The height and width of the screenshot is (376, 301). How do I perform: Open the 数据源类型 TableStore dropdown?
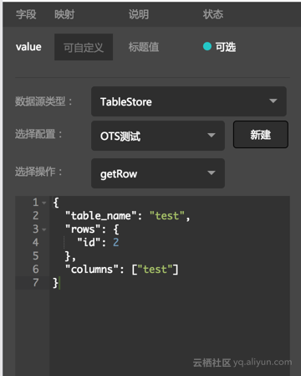tap(189, 101)
